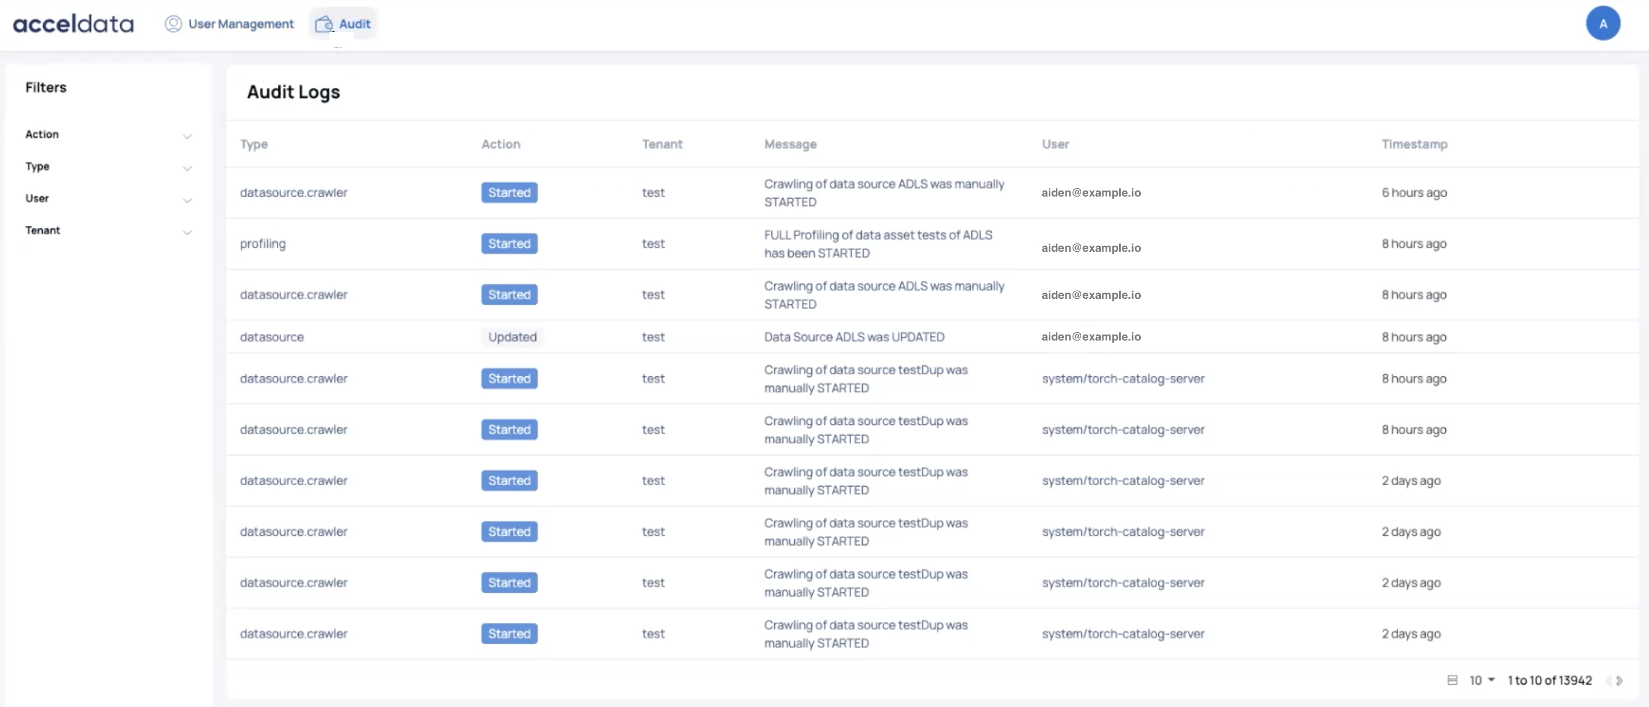1649x707 pixels.
Task: Click the User Management person icon
Action: click(x=173, y=24)
